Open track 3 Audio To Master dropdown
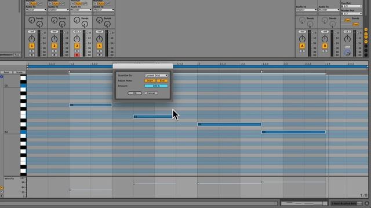371x208 pixels. [x=81, y=10]
